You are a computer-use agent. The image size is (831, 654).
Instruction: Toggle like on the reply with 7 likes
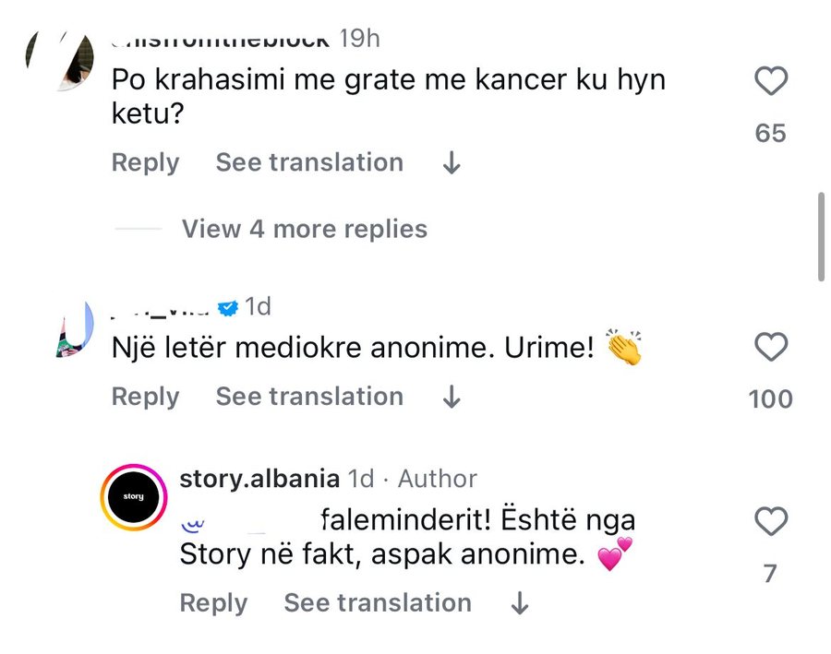coord(771,521)
